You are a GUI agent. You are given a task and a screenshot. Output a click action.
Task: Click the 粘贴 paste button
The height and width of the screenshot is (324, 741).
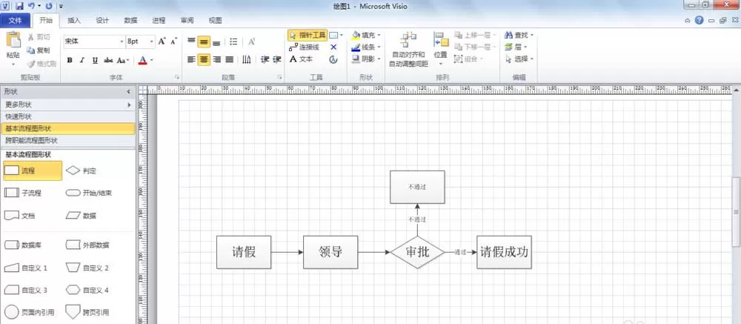pos(13,49)
